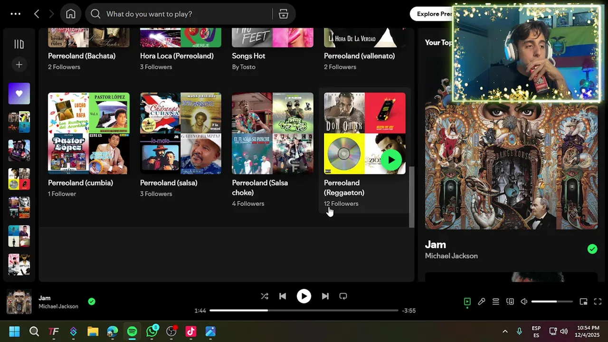Open the playback queue icon

point(496,302)
